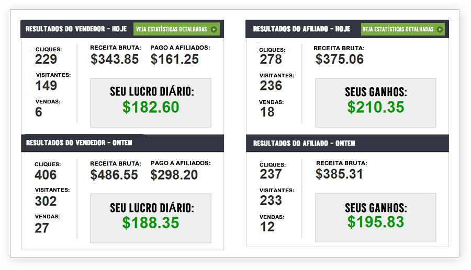
Task: Open affiliate Veja Estatísticas Detalhadas button
Action: (x=402, y=30)
